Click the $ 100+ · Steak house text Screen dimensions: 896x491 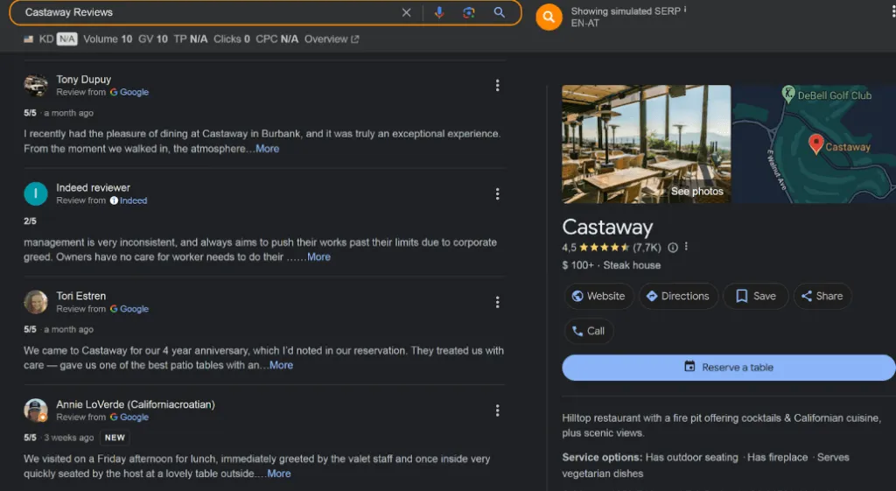coord(612,265)
